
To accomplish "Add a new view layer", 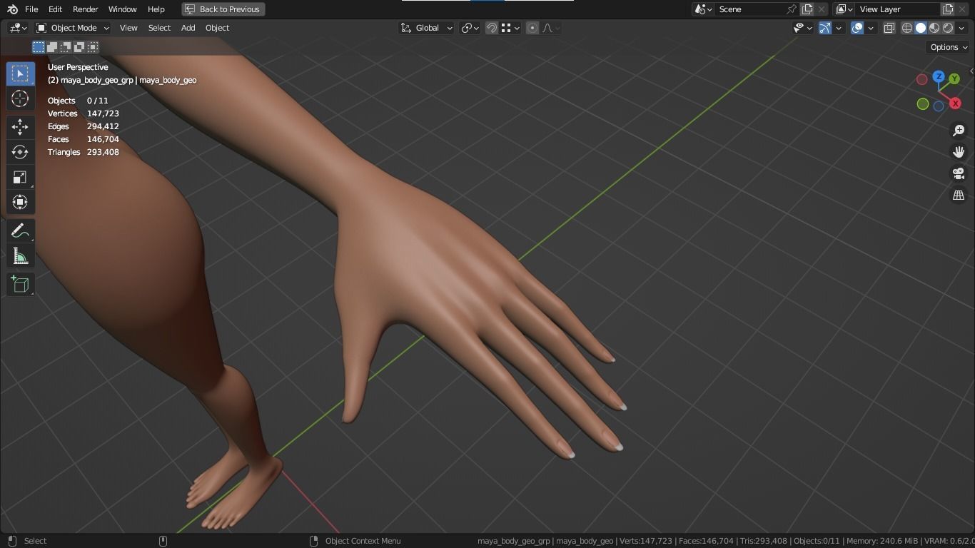I will coord(948,9).
